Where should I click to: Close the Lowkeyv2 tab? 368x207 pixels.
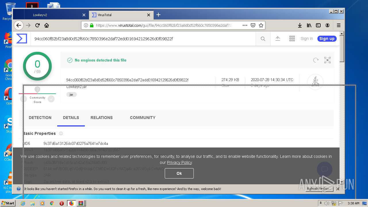(84, 15)
